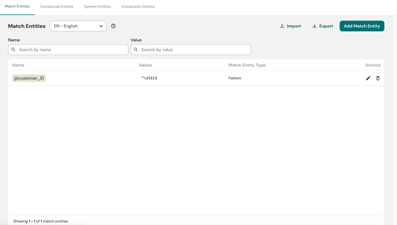Click the ^\d{6}$ pattern value
Screen dimensions: 397x225
pos(149,78)
